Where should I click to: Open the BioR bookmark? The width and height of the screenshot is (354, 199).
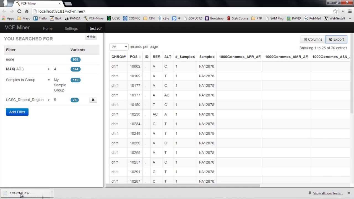pos(56,18)
